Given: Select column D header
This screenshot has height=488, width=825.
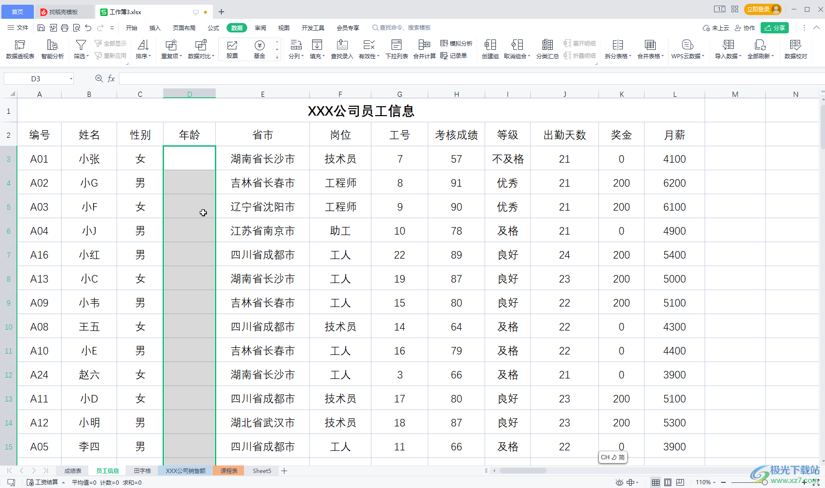Looking at the screenshot, I should (x=189, y=94).
